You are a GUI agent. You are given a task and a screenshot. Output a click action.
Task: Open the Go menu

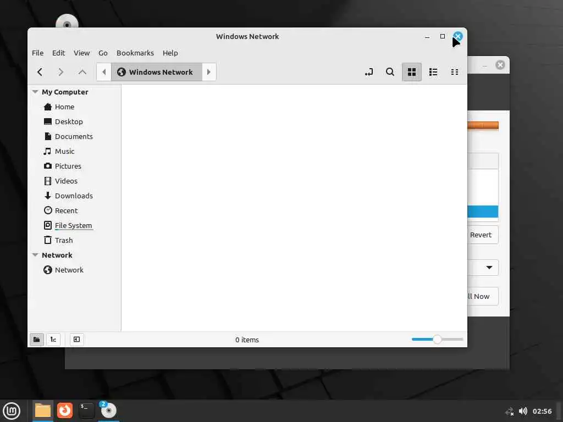click(103, 53)
